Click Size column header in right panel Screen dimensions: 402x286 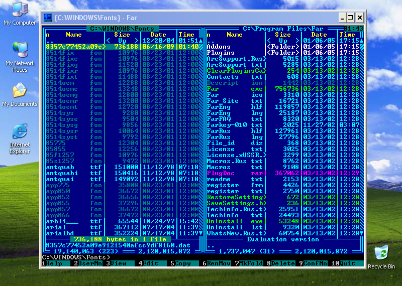point(283,35)
